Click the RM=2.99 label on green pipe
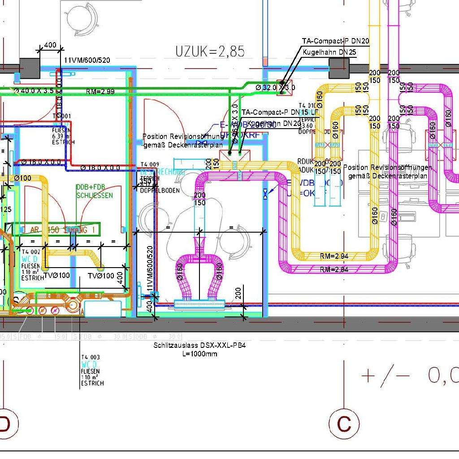This screenshot has width=459, height=459. tap(100, 92)
